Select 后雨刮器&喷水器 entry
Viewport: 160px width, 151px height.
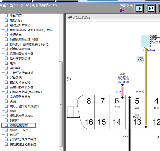click(22, 54)
